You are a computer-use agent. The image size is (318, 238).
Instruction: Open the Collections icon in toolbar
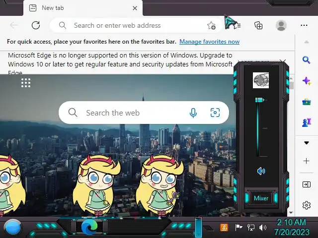(x=258, y=25)
